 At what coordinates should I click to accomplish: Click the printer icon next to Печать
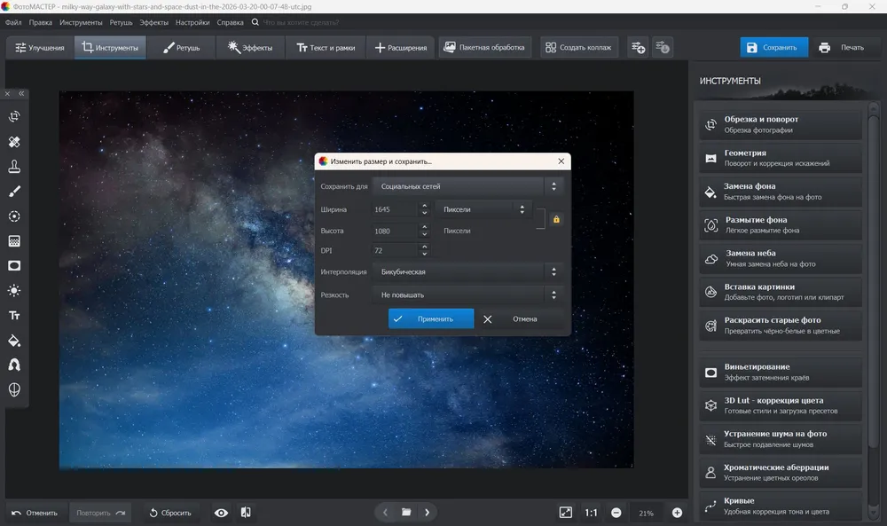(824, 48)
